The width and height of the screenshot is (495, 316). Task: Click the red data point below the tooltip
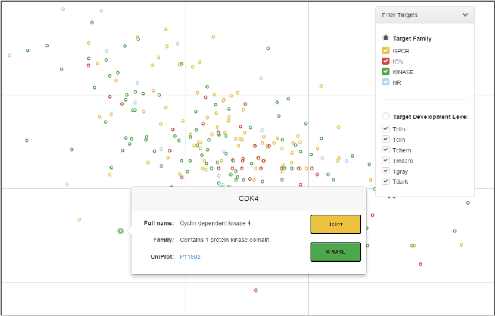(256, 290)
